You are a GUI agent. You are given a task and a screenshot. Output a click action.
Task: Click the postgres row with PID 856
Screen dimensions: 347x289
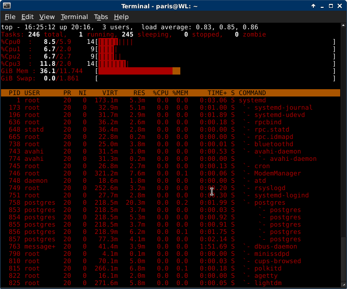(x=171, y=231)
